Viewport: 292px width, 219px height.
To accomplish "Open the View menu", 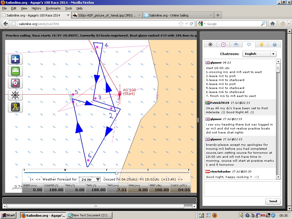I will pyautogui.click(x=24, y=8).
